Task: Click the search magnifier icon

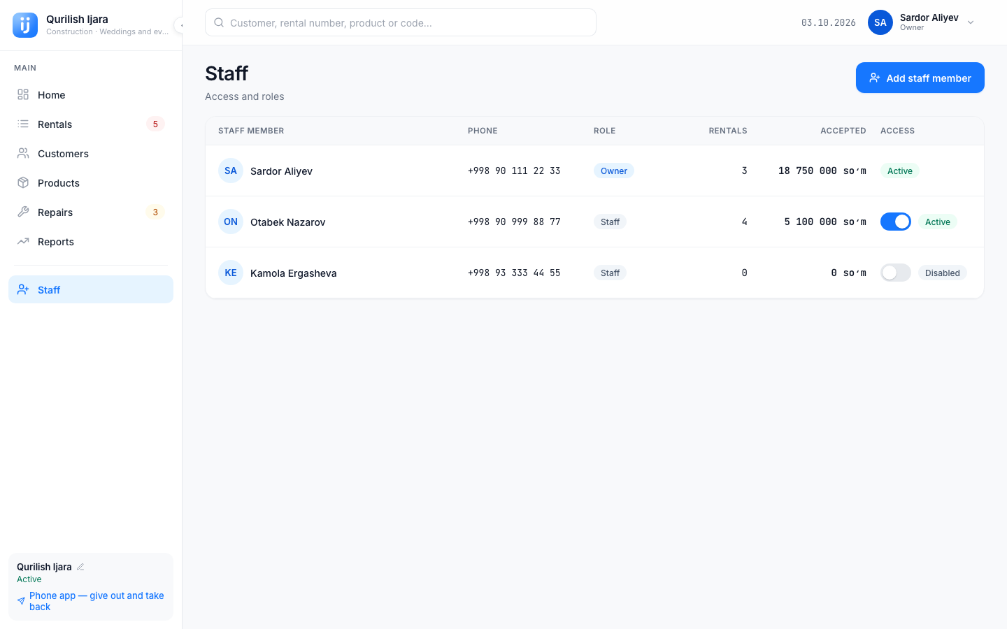Action: pos(219,22)
